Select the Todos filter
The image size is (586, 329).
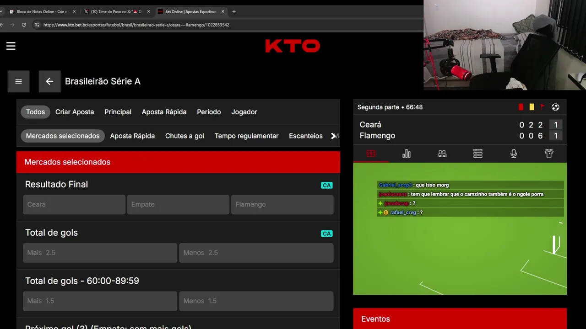point(35,112)
